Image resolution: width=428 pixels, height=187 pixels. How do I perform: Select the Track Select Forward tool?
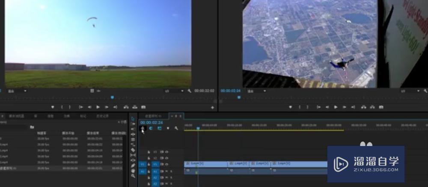(x=133, y=124)
